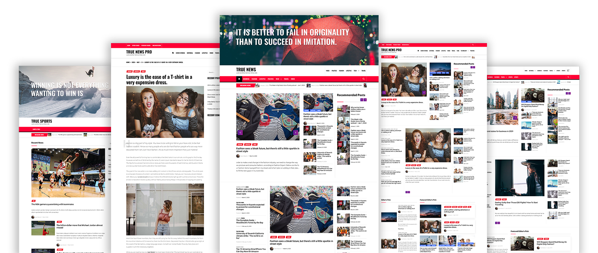Click the Recent News heading in True Sports
This screenshot has height=253, width=598.
coord(37,143)
